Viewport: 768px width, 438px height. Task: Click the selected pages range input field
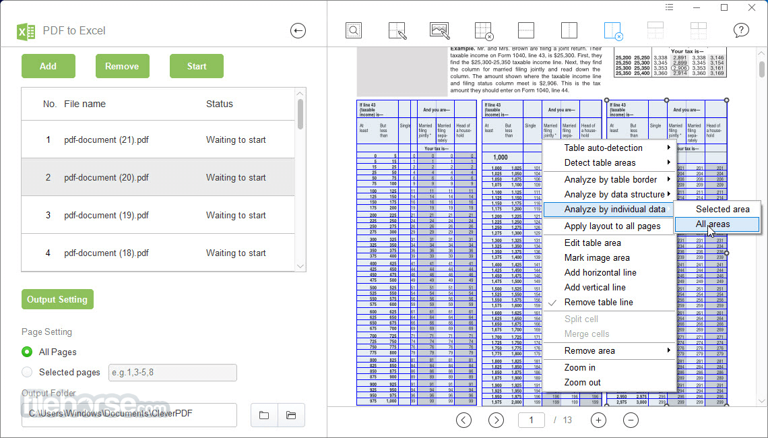pos(172,373)
